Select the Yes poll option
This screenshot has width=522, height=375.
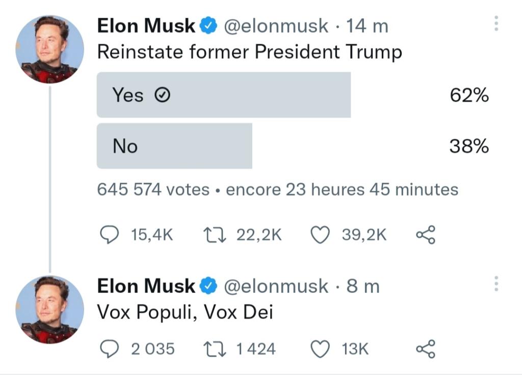click(224, 95)
